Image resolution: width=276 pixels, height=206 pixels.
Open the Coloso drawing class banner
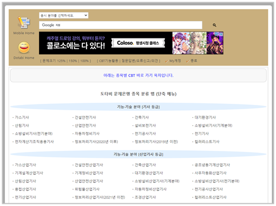(131, 43)
